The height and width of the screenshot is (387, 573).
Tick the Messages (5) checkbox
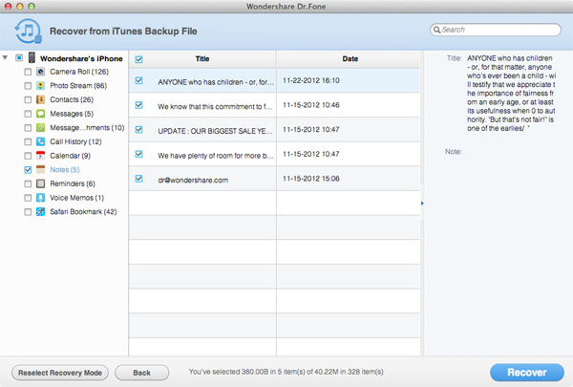tap(28, 114)
